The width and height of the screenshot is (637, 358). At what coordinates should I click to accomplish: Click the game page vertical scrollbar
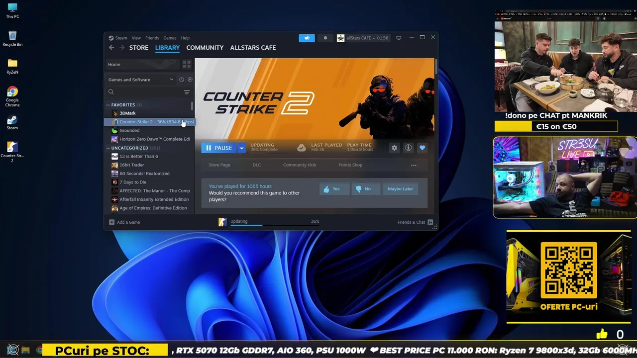pyautogui.click(x=436, y=67)
